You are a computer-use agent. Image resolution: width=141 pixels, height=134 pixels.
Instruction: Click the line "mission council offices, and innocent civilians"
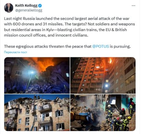46,35
